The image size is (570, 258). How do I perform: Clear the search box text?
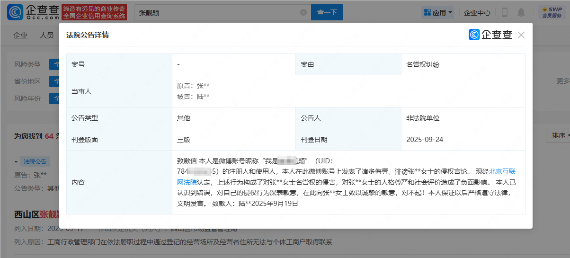303,13
